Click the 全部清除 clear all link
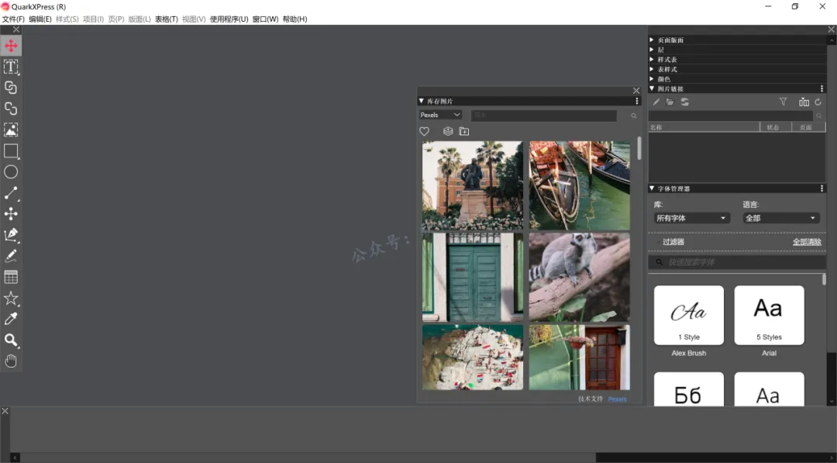 click(x=807, y=242)
